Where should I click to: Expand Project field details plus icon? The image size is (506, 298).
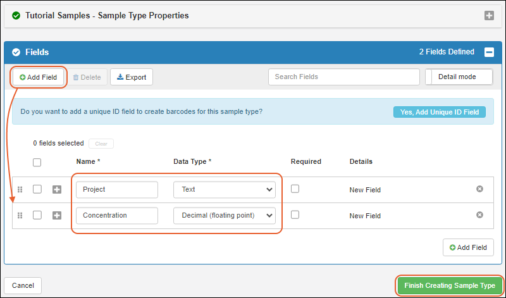[x=57, y=190]
